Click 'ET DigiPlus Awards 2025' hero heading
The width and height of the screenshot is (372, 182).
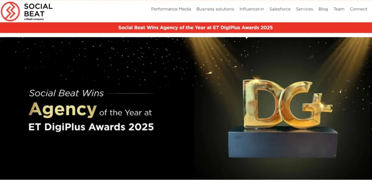(x=91, y=127)
